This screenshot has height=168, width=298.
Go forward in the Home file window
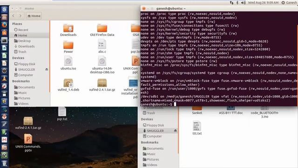coord(20,16)
